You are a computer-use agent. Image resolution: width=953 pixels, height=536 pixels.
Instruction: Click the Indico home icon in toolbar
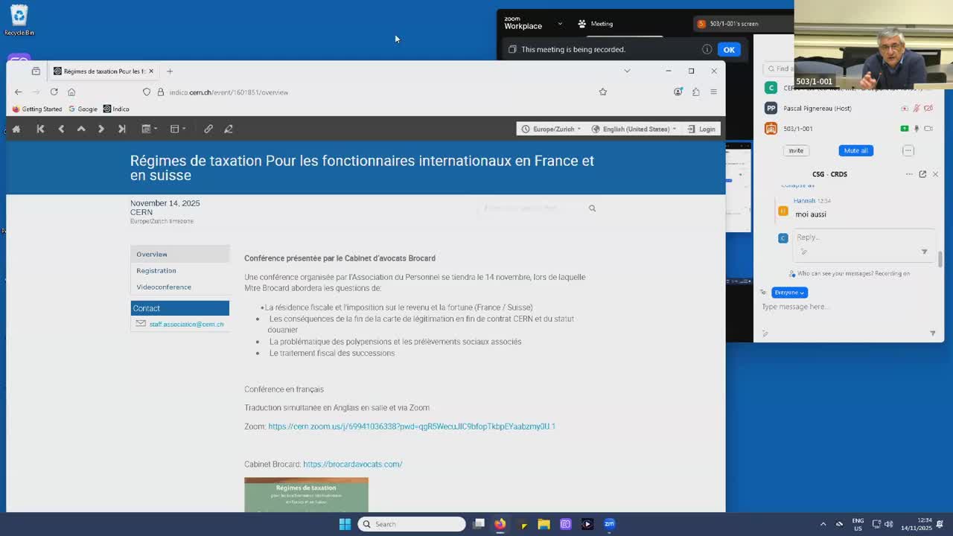tap(16, 129)
